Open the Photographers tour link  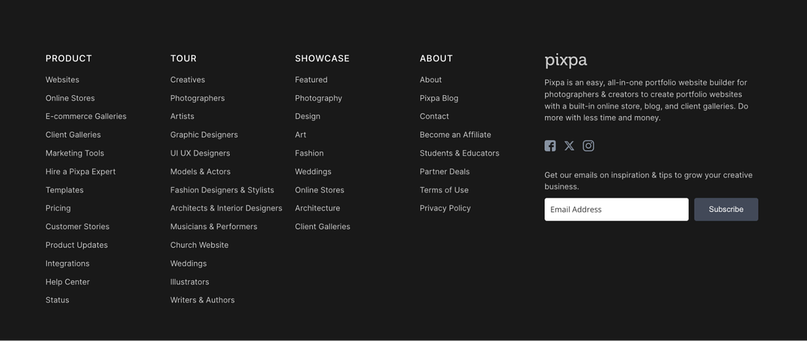[198, 98]
